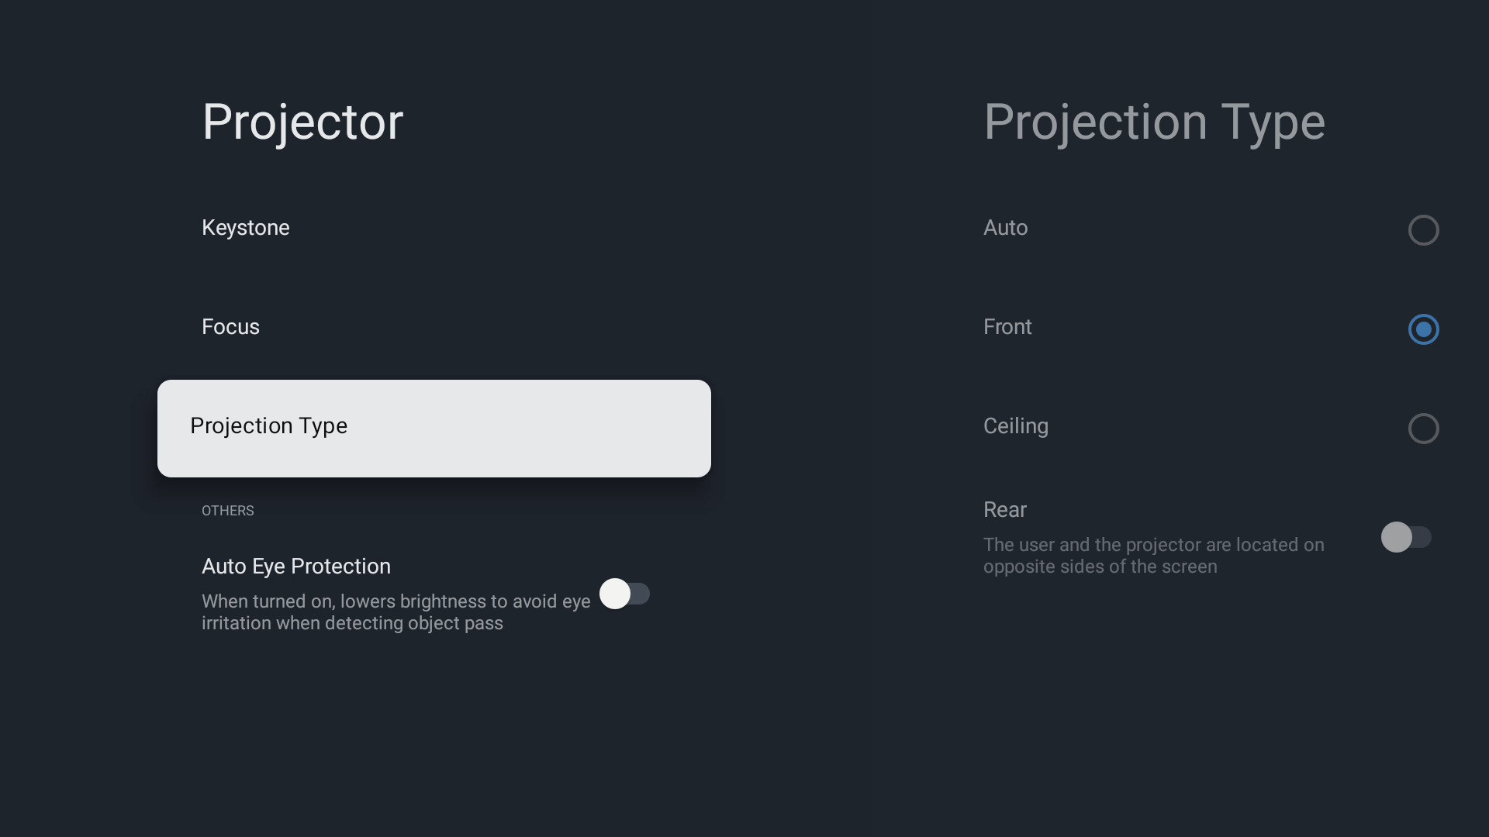Enable the Rear projection toggle
The image size is (1489, 837).
[1405, 537]
